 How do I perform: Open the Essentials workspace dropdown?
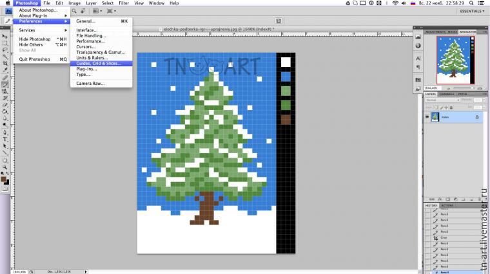pyautogui.click(x=472, y=11)
